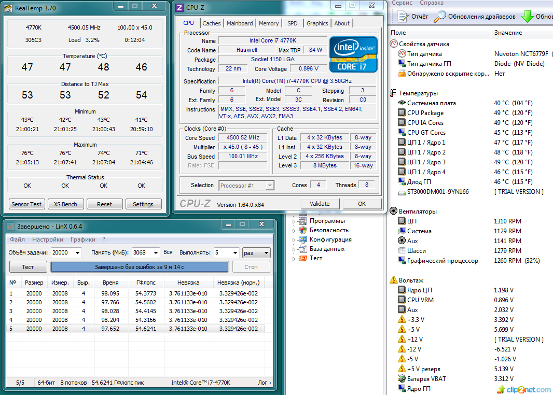Click the Вольтаж warning icon
Image resolution: width=553 pixels, height=395 pixels.
[x=393, y=280]
